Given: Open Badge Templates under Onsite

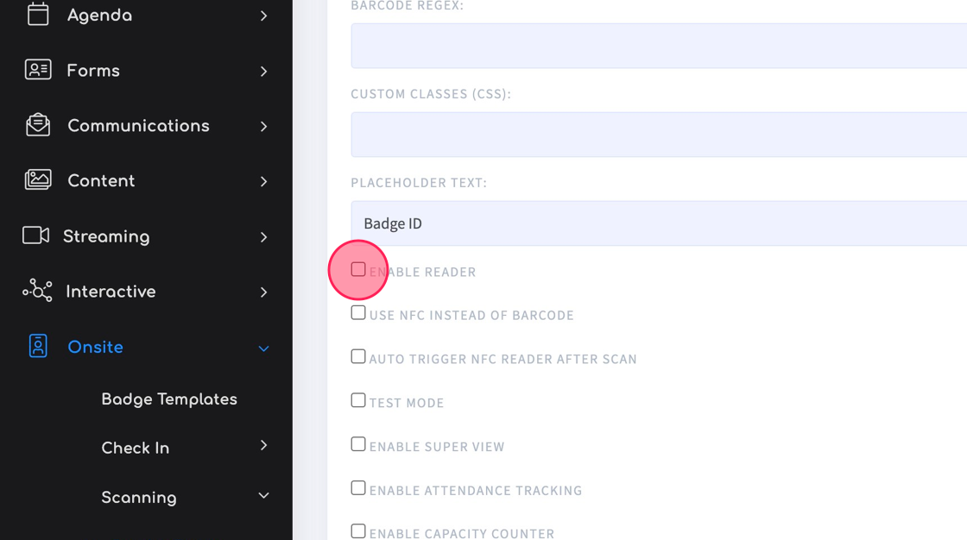Looking at the screenshot, I should (x=169, y=399).
